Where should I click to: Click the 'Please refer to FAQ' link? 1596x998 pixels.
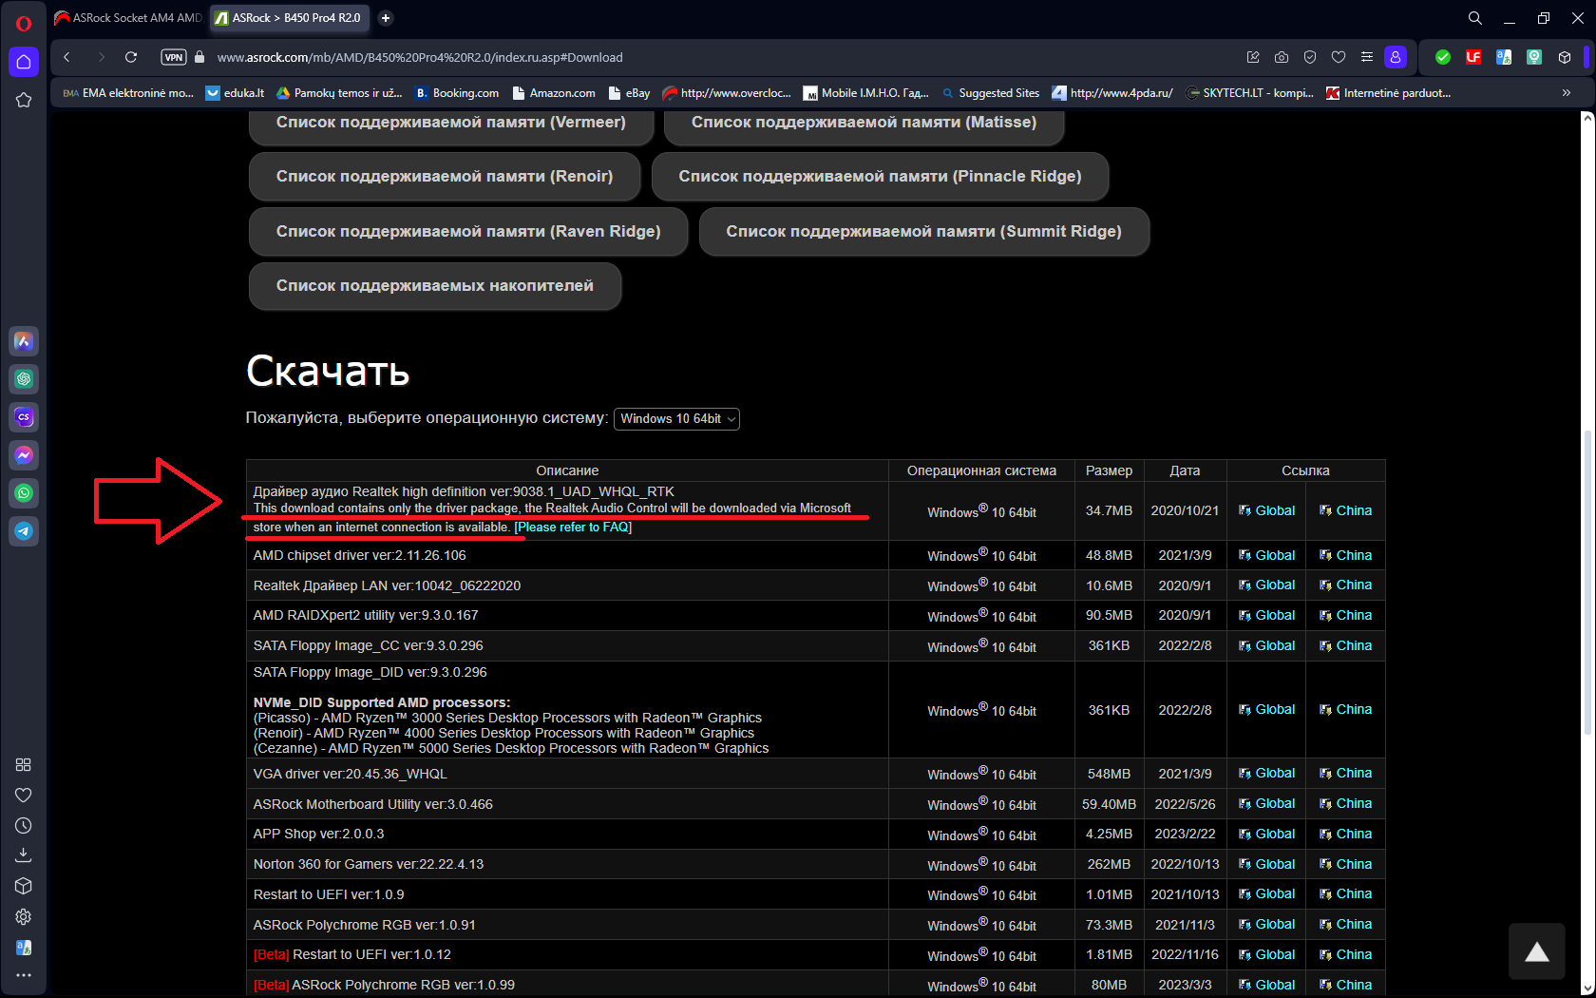pyautogui.click(x=573, y=528)
